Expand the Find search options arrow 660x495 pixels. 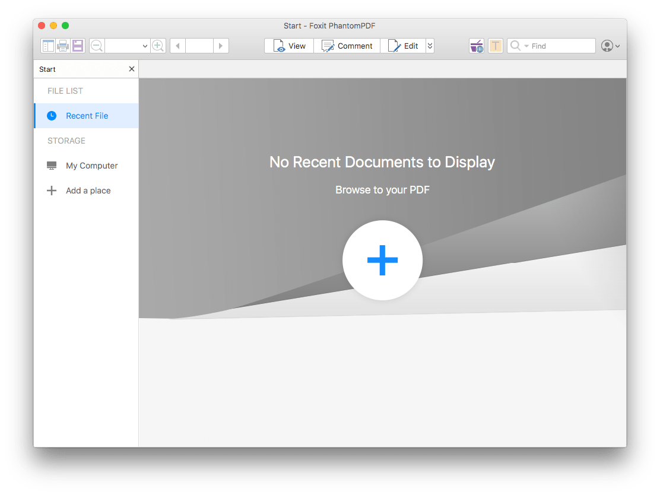pyautogui.click(x=527, y=46)
